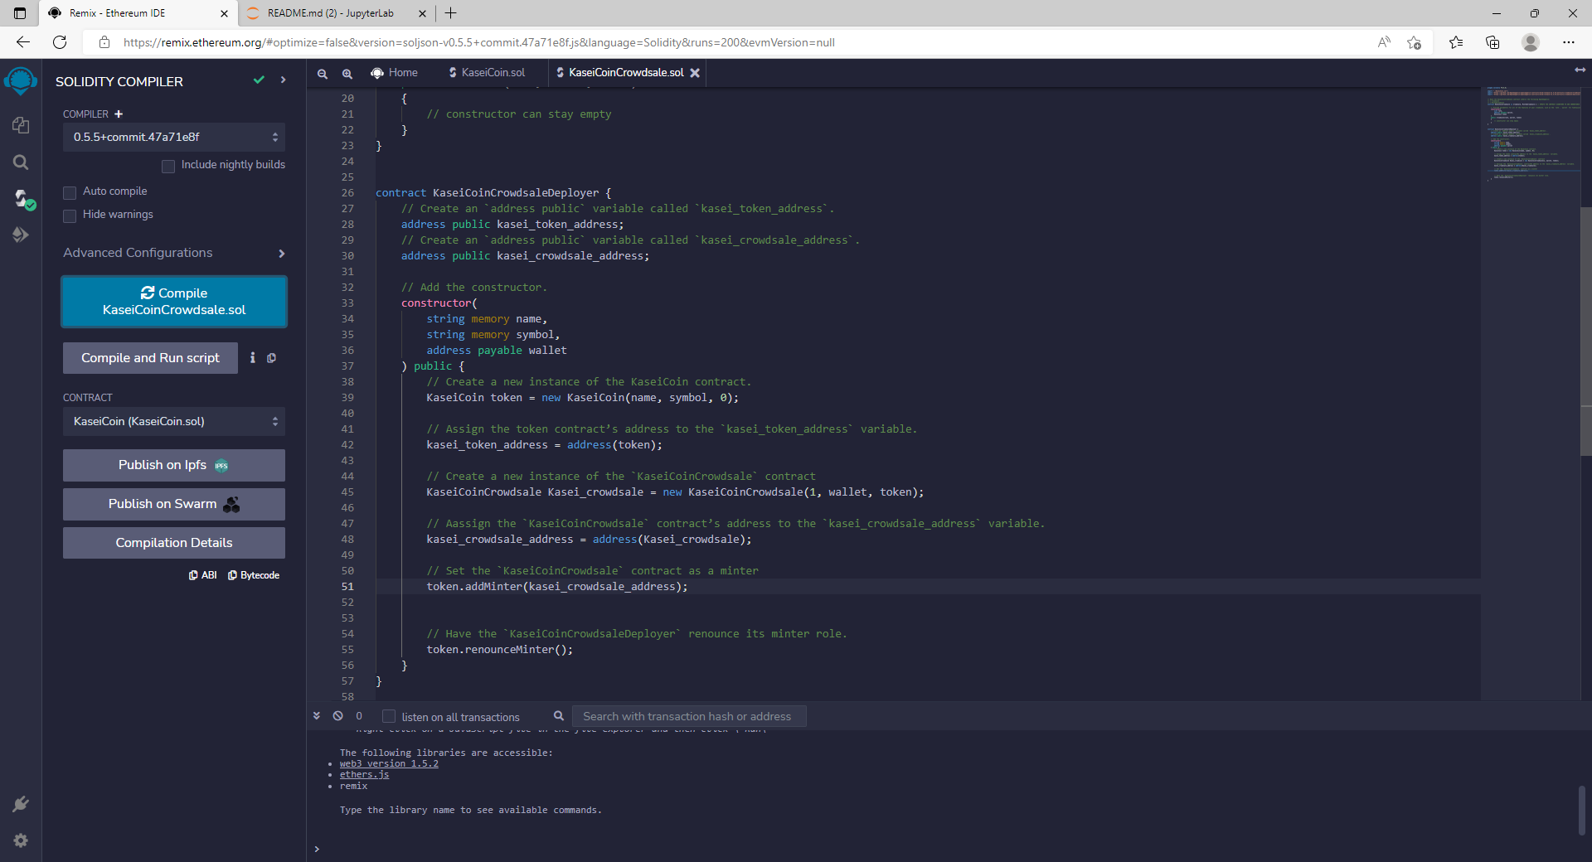1592x862 pixels.
Task: Enable Hide warnings checkbox
Action: (70, 215)
